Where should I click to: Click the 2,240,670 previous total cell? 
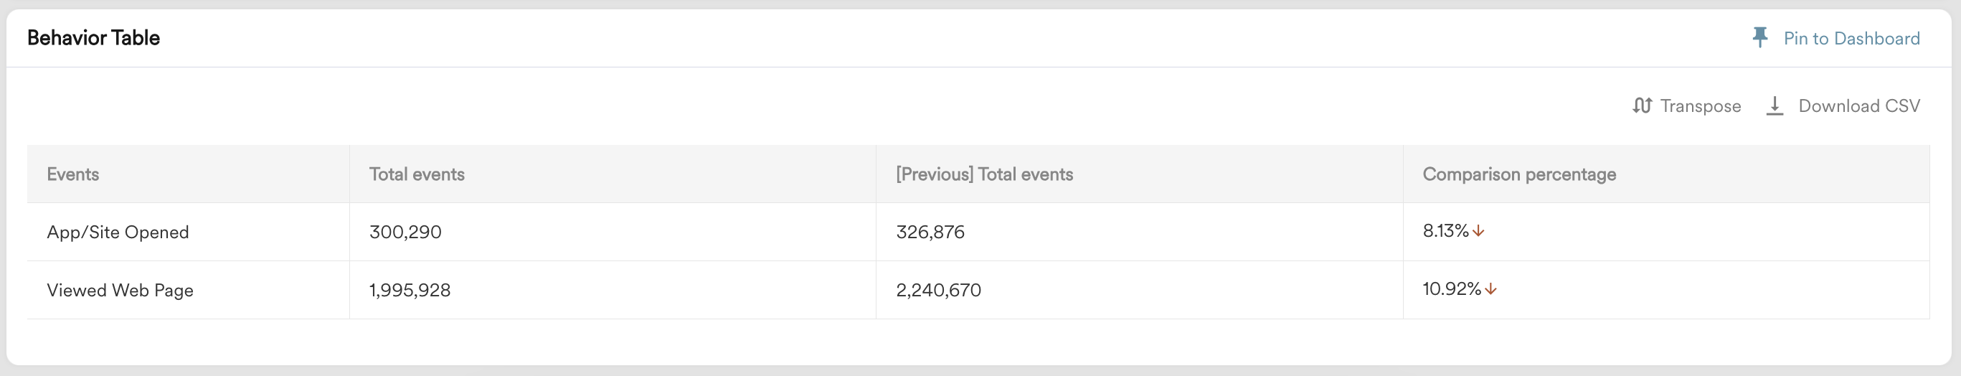coord(938,290)
